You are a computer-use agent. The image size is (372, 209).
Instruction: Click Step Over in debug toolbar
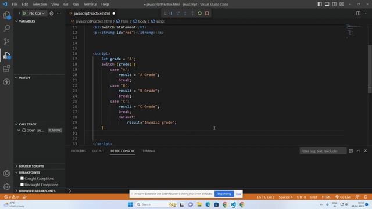[x=178, y=13]
